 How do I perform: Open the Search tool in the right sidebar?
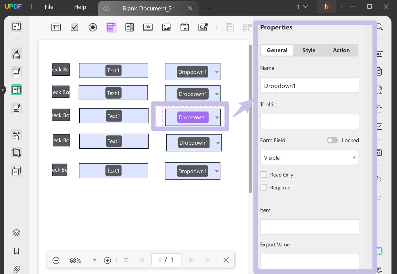(379, 27)
